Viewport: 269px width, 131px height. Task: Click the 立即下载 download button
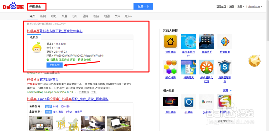click(x=55, y=65)
